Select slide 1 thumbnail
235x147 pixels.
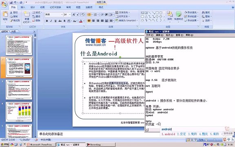click(x=19, y=45)
